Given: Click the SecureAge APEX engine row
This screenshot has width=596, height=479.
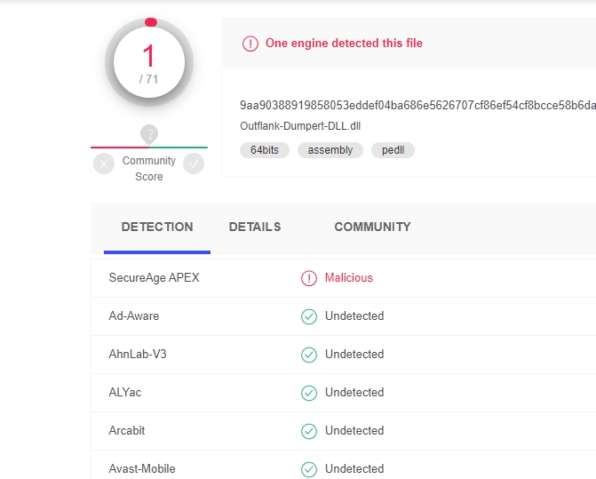Looking at the screenshot, I should click(x=155, y=278).
